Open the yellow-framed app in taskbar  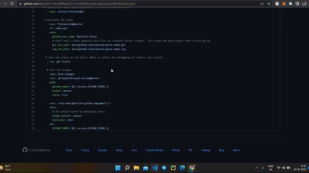(x=173, y=168)
